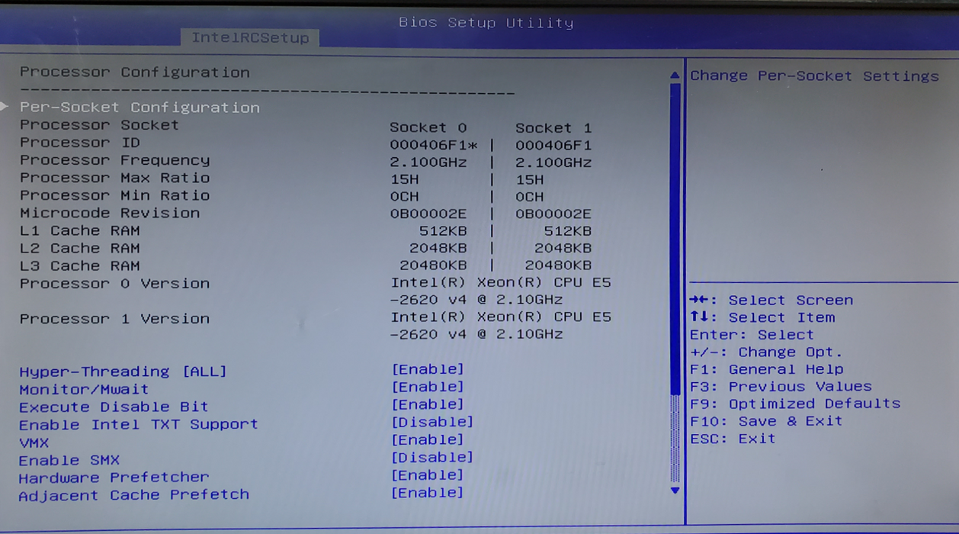The width and height of the screenshot is (959, 534).
Task: Click the Processor ID label
Action: pyautogui.click(x=80, y=143)
